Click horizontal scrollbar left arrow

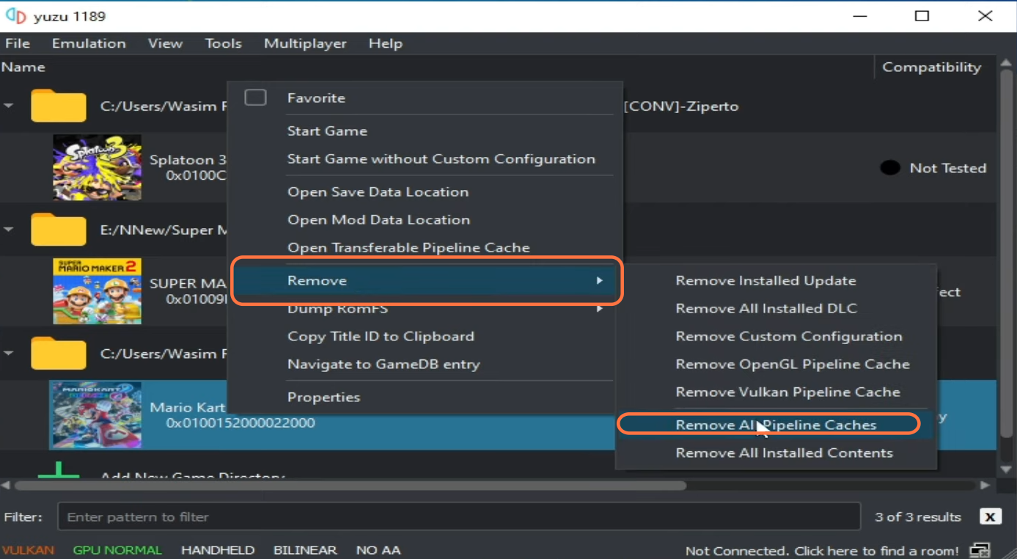pyautogui.click(x=7, y=485)
